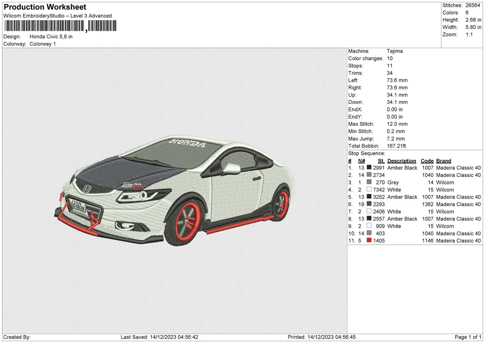Screen dimensions: 485x343
Task: Click the Max Stitch value 12.0 mm
Action: (397, 124)
